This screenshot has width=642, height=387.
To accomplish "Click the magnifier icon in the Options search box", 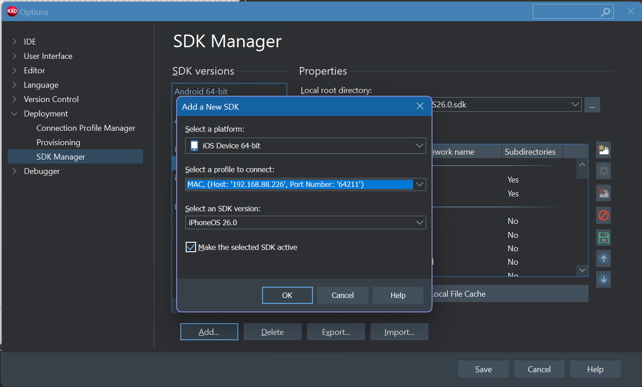I will (x=606, y=12).
